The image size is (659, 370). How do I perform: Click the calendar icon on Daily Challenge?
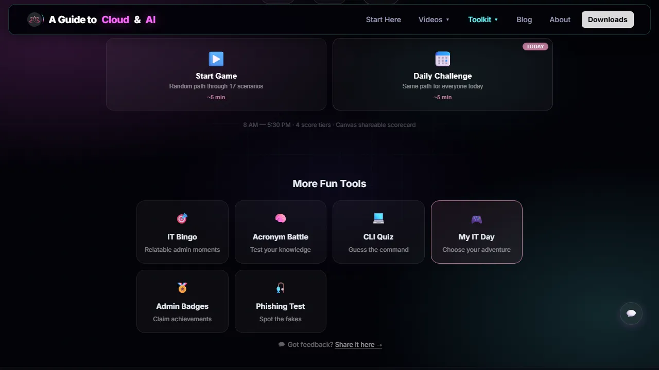[x=443, y=59]
